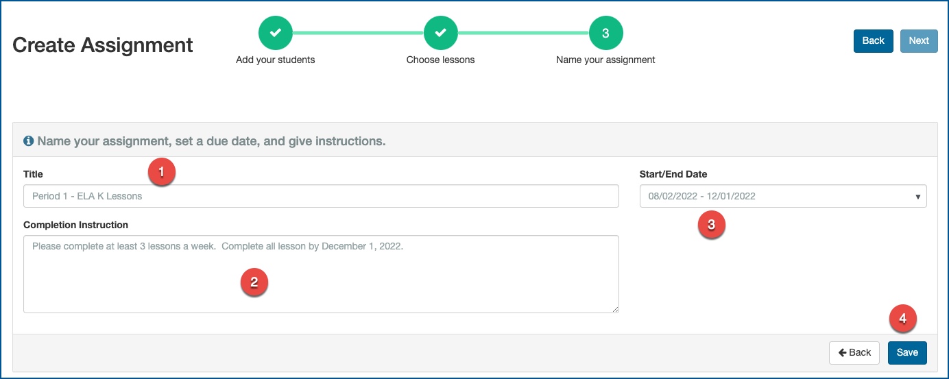Click red annotation marker number 1
The image size is (949, 379).
tap(162, 173)
